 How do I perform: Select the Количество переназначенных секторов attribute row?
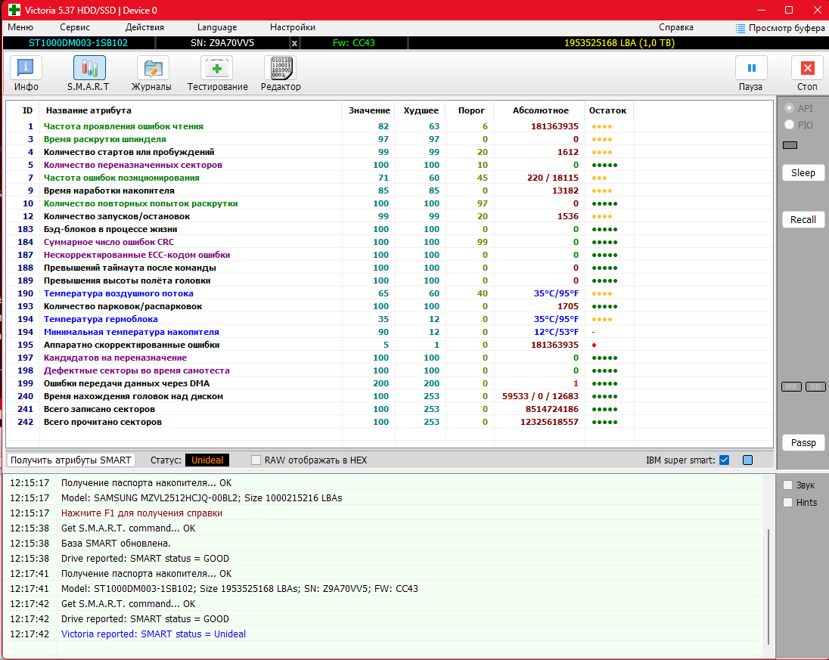132,165
